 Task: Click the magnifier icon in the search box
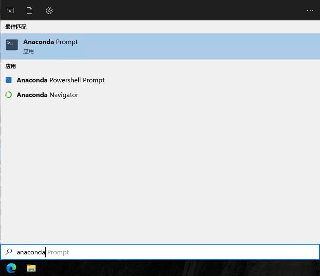tap(9, 252)
